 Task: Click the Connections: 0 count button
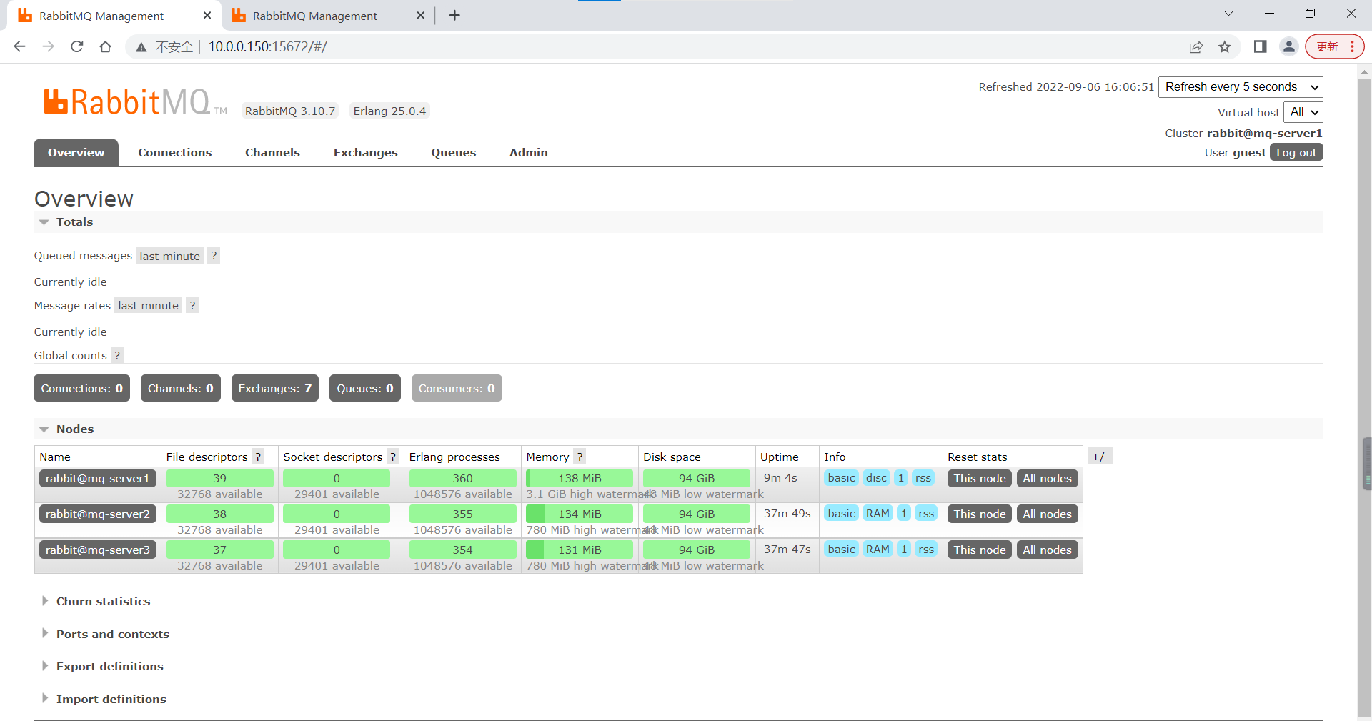tap(82, 388)
